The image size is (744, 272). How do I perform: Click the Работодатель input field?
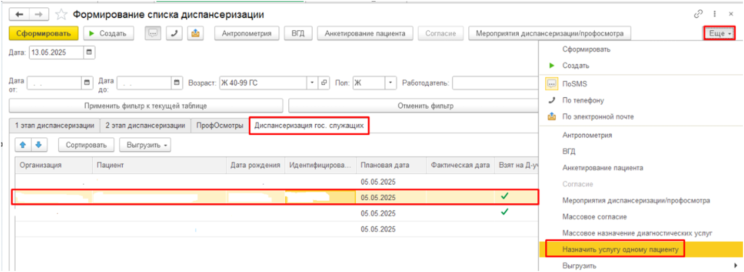(x=494, y=83)
